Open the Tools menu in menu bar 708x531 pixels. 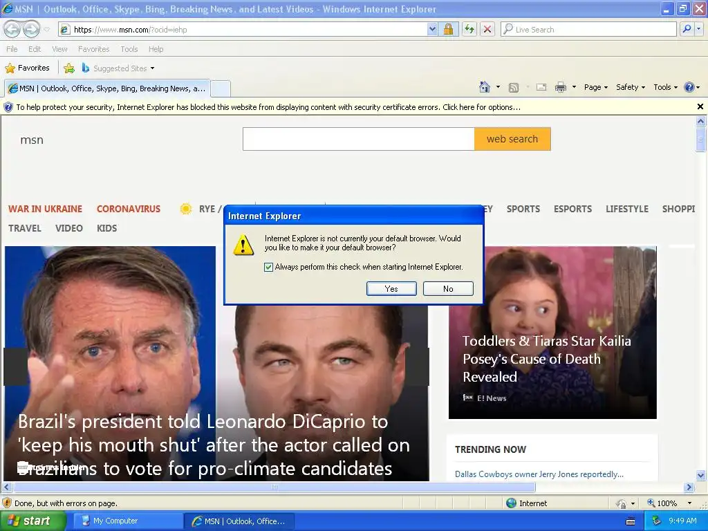click(129, 49)
